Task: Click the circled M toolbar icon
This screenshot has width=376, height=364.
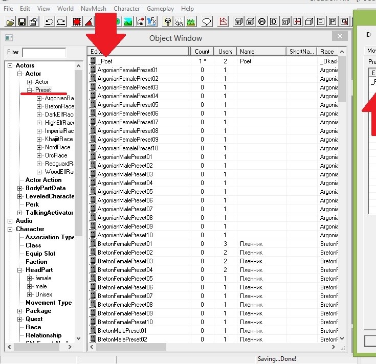Action: pos(262,22)
